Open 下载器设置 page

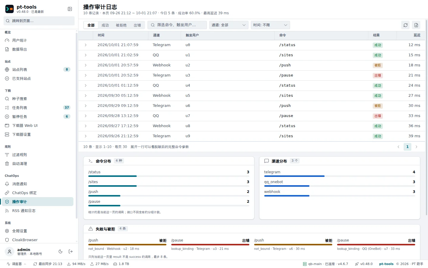[38, 134]
